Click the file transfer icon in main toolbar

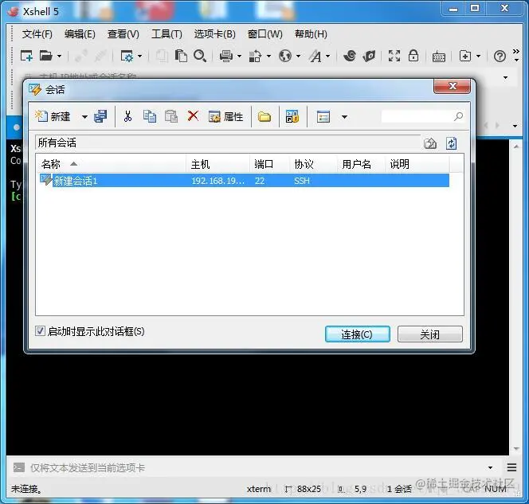(x=255, y=56)
